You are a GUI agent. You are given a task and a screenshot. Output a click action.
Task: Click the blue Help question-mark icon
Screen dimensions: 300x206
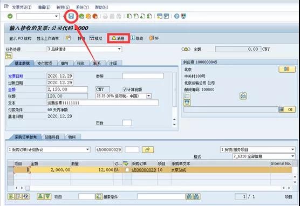click(x=177, y=16)
